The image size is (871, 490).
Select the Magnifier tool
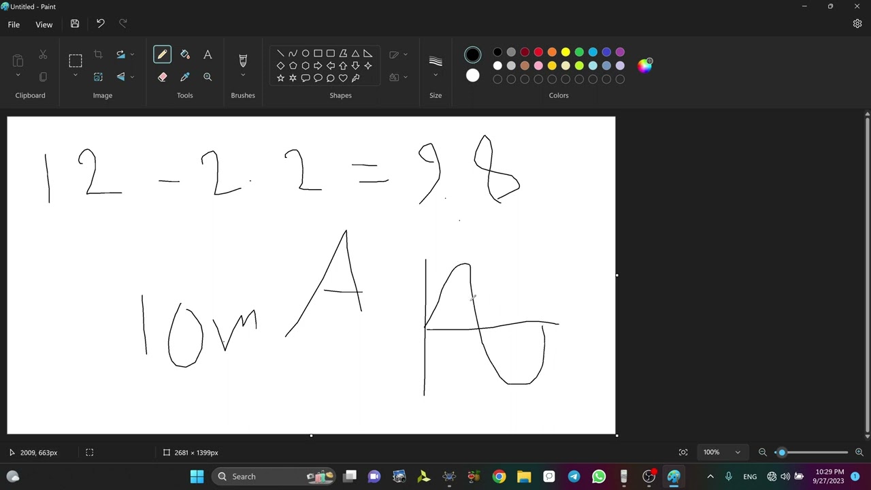pos(208,77)
